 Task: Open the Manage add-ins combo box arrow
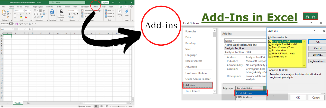click(x=265, y=88)
